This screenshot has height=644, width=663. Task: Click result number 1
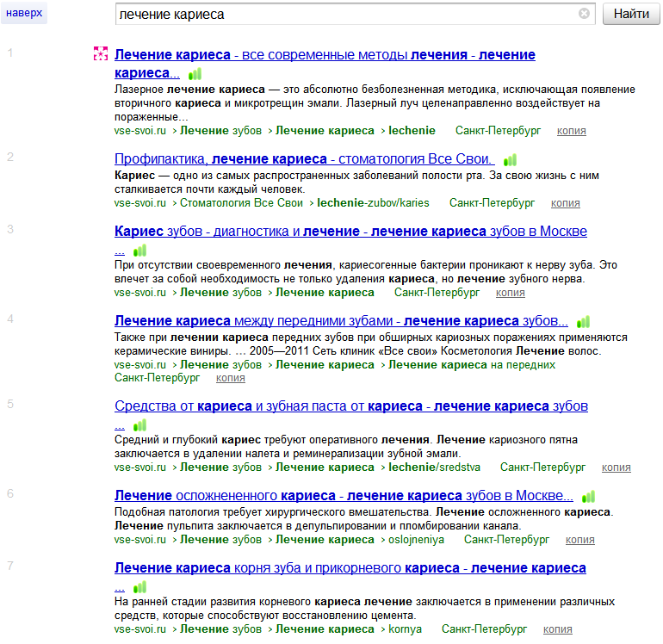point(10,53)
